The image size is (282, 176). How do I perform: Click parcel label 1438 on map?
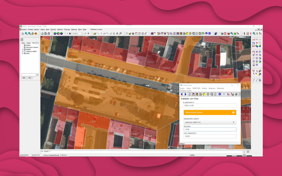click(x=102, y=92)
